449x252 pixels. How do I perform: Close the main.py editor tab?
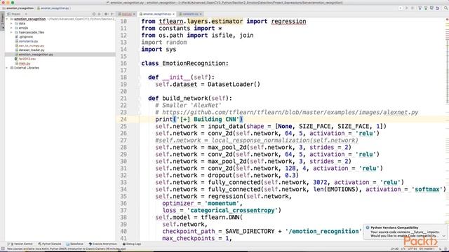click(134, 14)
